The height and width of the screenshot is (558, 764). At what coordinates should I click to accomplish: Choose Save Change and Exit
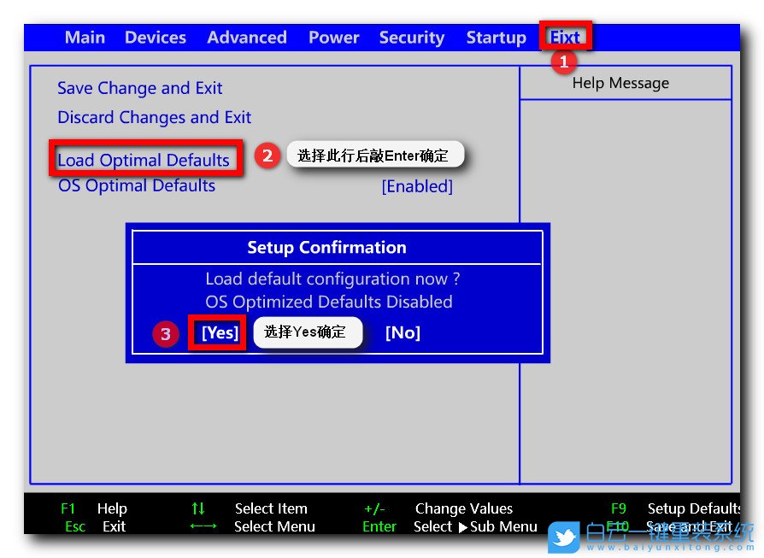coord(139,88)
